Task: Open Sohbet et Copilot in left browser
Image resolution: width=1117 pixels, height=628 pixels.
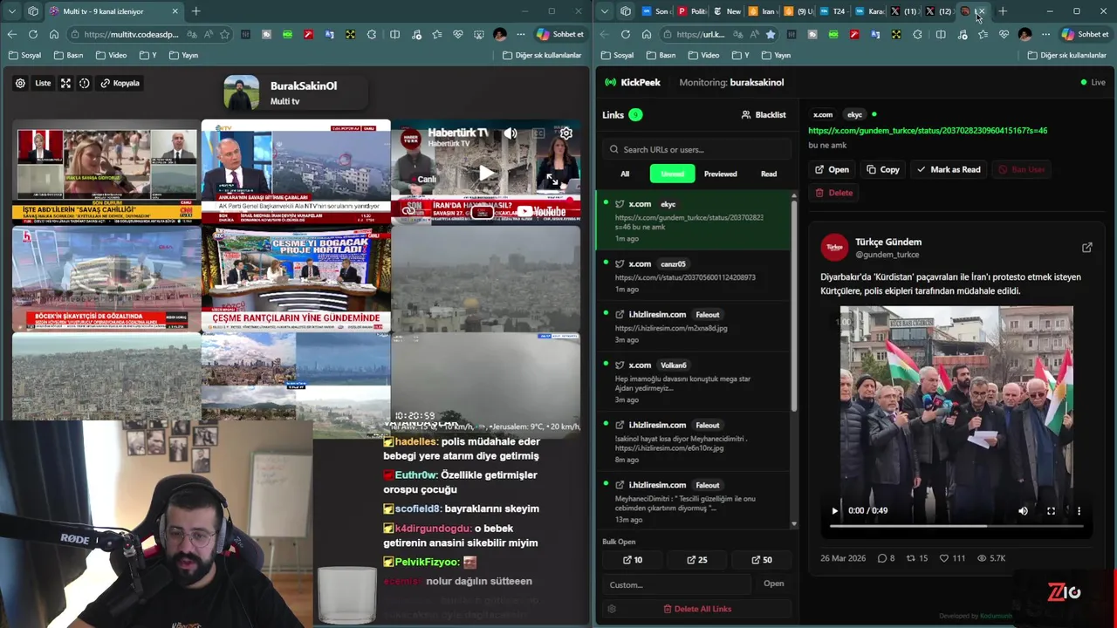Action: [x=560, y=34]
